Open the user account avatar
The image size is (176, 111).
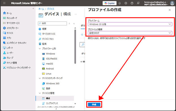coord(172,3)
